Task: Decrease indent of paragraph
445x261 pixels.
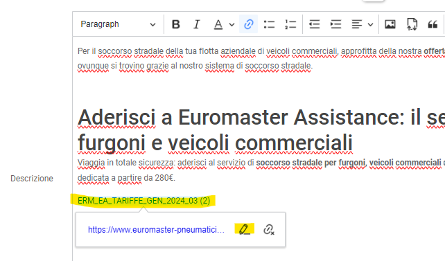Action: click(x=315, y=24)
